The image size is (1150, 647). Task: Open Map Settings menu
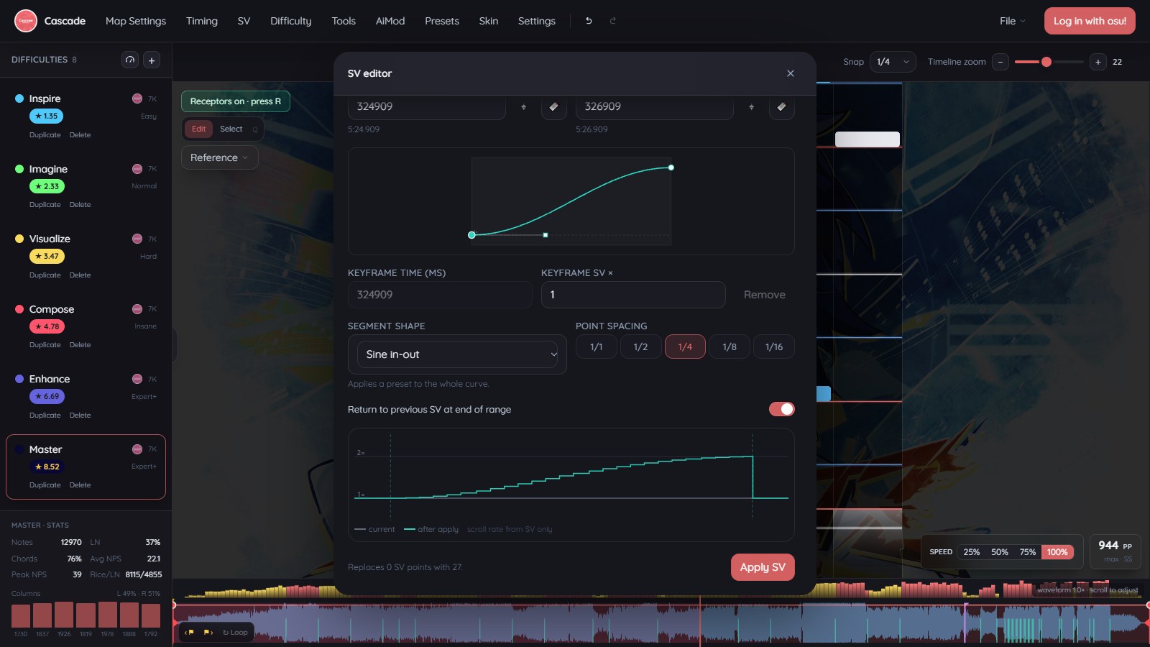coord(136,21)
